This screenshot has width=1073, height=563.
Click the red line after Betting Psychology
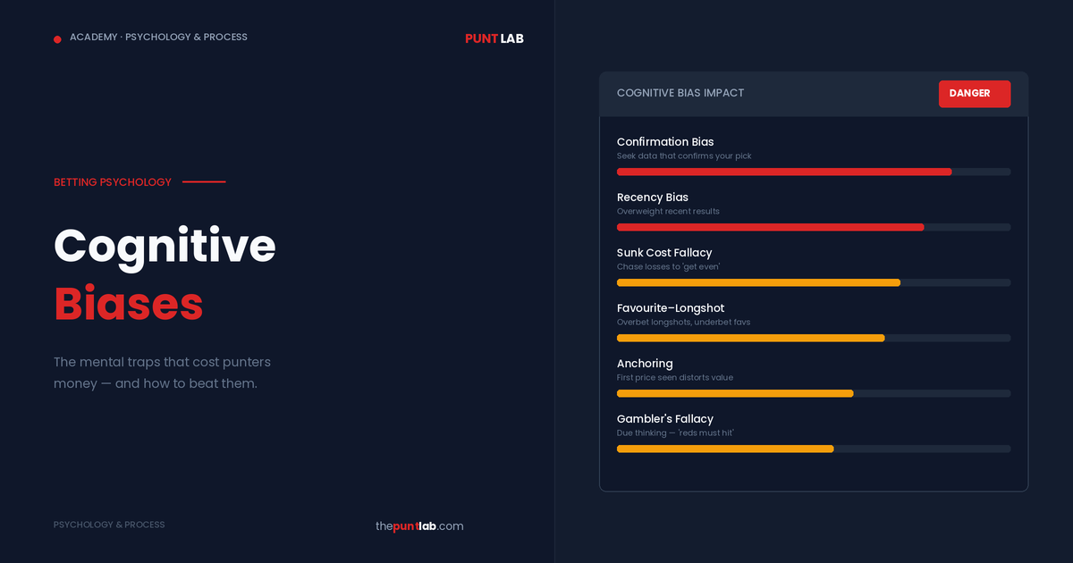pyautogui.click(x=204, y=182)
